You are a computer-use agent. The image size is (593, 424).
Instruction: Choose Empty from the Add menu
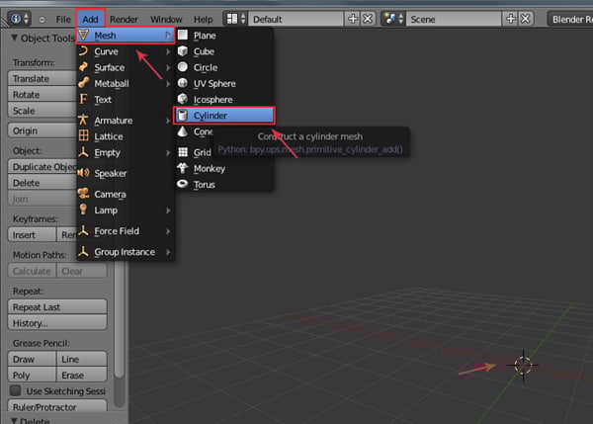[125, 152]
